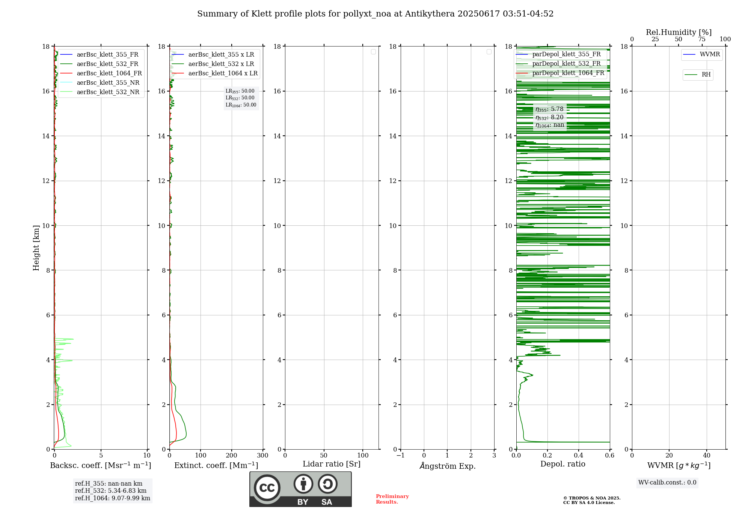The height and width of the screenshot is (510, 751).
Task: Click the Height [km] axis label
Action: [36, 248]
